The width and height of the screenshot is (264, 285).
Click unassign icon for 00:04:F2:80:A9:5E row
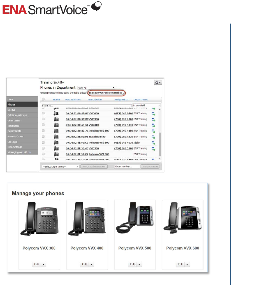[153, 125]
